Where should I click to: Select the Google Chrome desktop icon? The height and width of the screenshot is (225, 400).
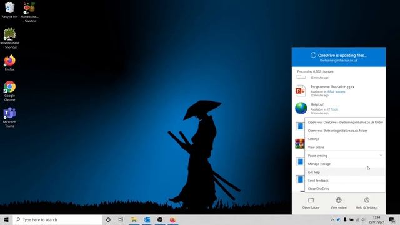[10, 91]
